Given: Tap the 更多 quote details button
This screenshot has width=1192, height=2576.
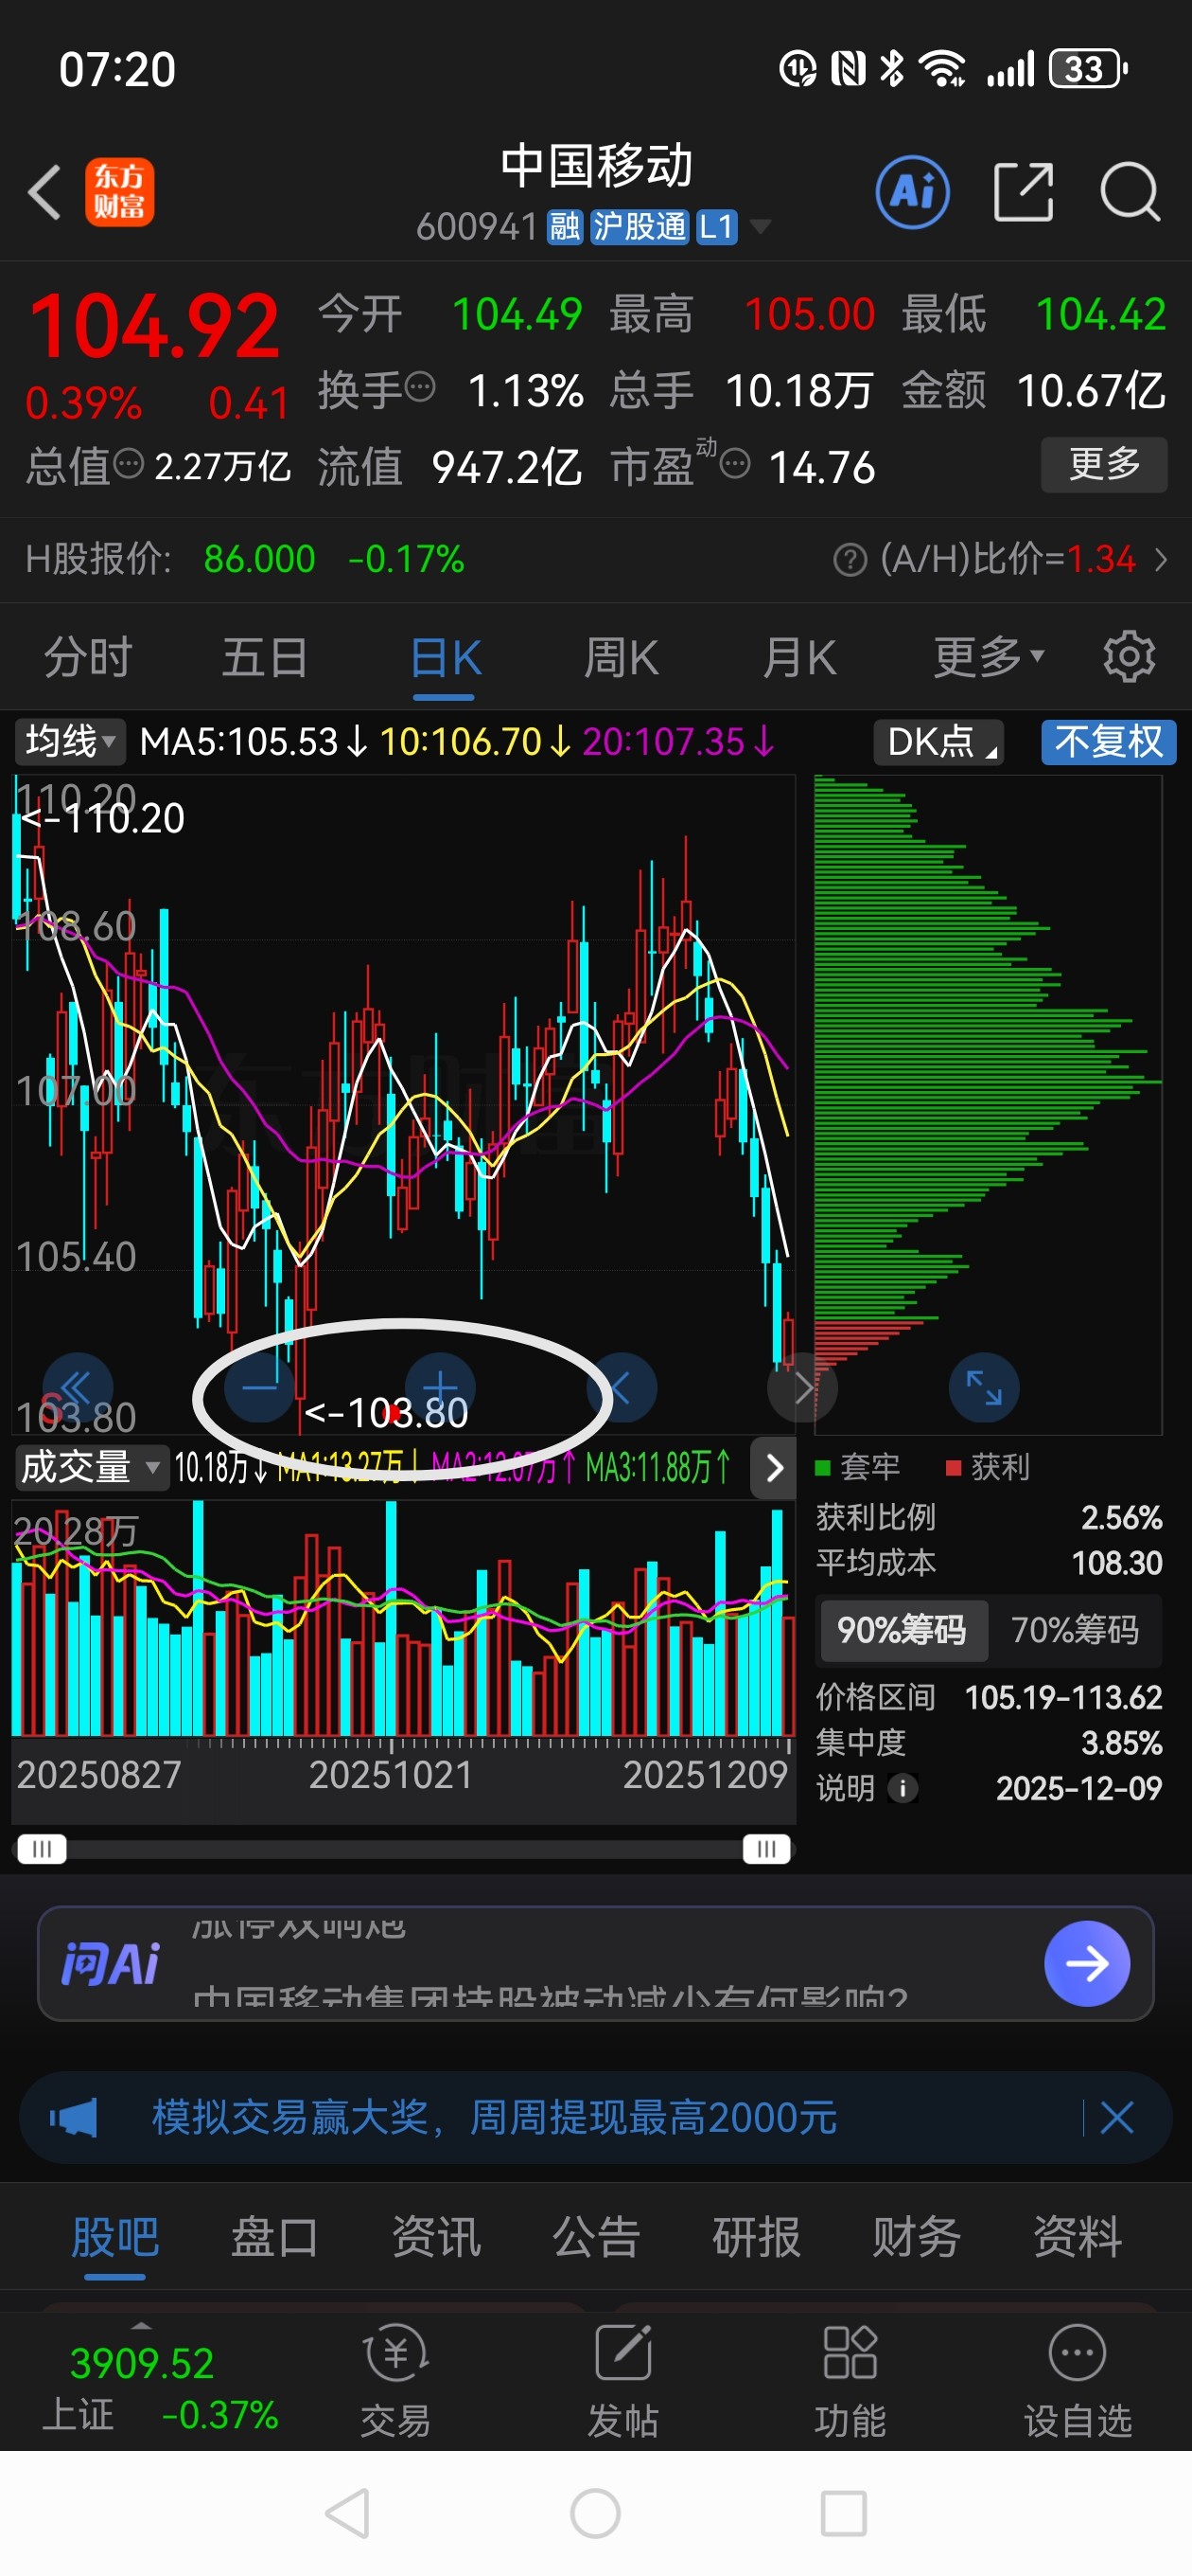Looking at the screenshot, I should coord(1104,464).
